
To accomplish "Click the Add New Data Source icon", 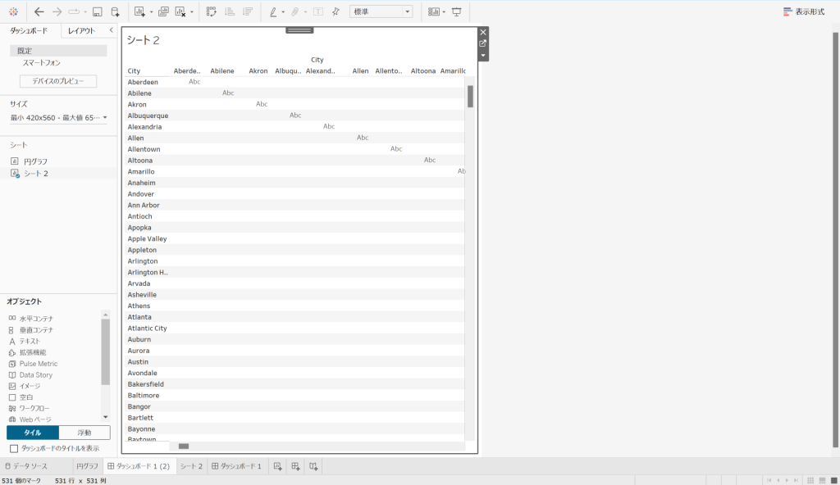I will (116, 12).
